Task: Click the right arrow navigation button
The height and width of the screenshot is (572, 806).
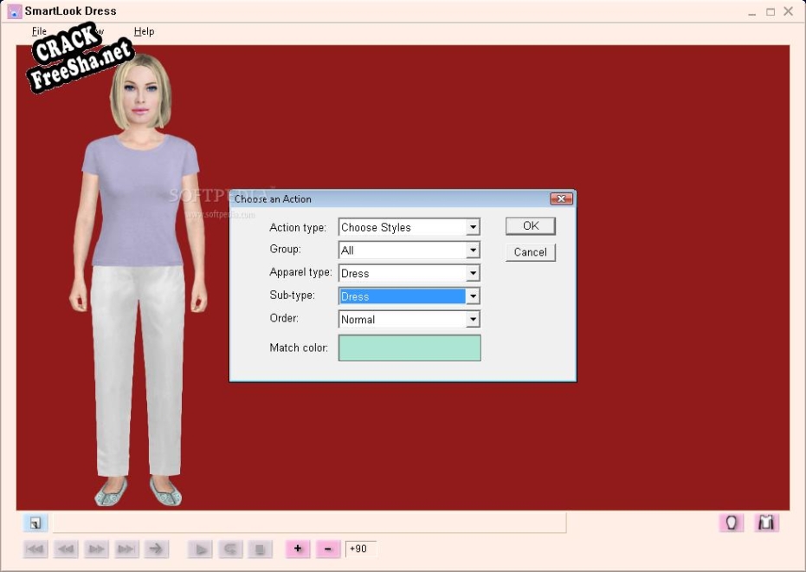Action: [x=157, y=549]
